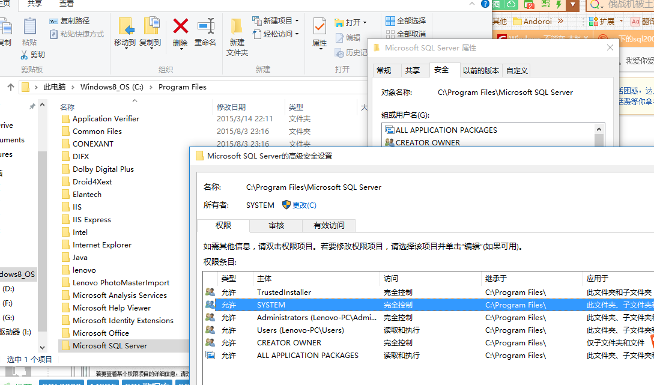
Task: Select the Lenovo PhotoMasterImport folder
Action: coord(121,283)
